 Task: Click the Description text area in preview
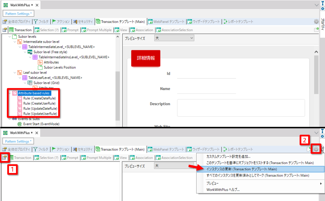coord(241,108)
